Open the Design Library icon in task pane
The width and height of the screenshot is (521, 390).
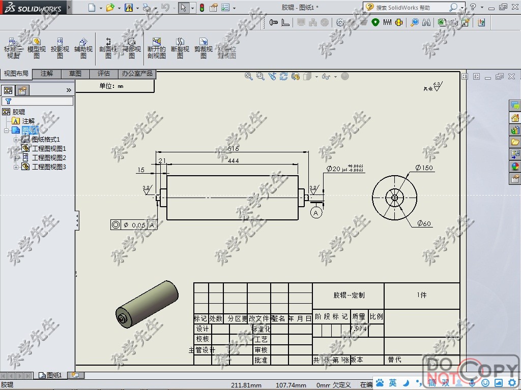point(515,130)
